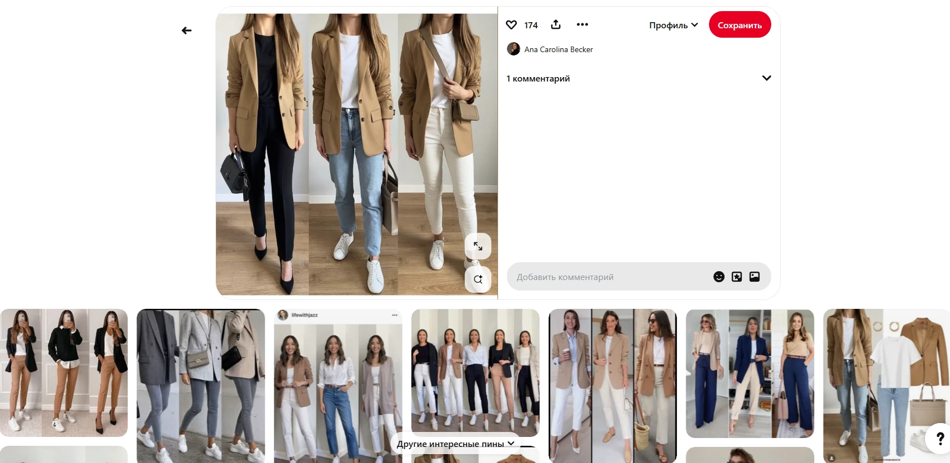The height and width of the screenshot is (463, 950).
Task: Attach a photo to the comment
Action: pyautogui.click(x=755, y=277)
